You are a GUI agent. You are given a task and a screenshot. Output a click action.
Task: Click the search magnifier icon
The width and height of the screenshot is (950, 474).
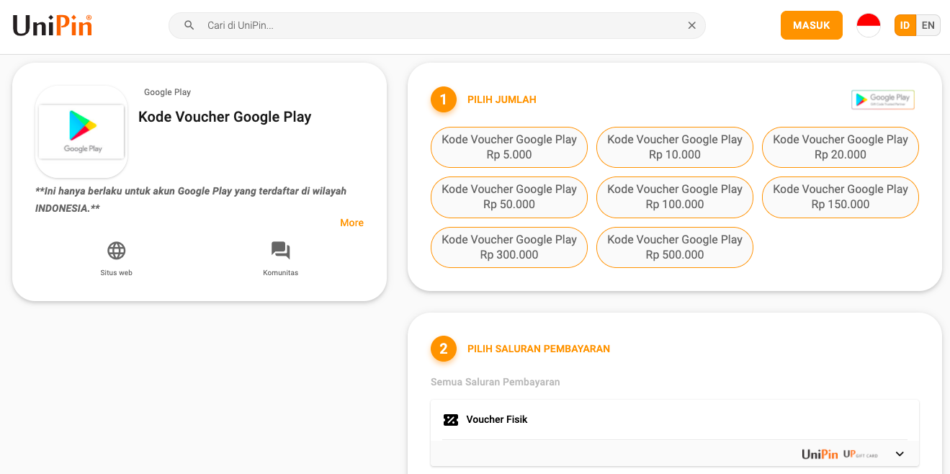click(x=189, y=25)
